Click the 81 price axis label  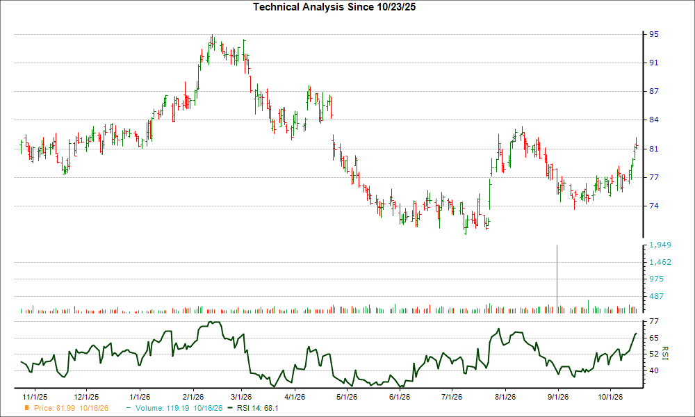(654, 149)
